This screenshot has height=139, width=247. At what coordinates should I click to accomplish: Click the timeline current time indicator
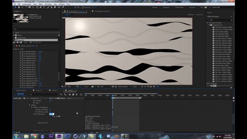112,95
